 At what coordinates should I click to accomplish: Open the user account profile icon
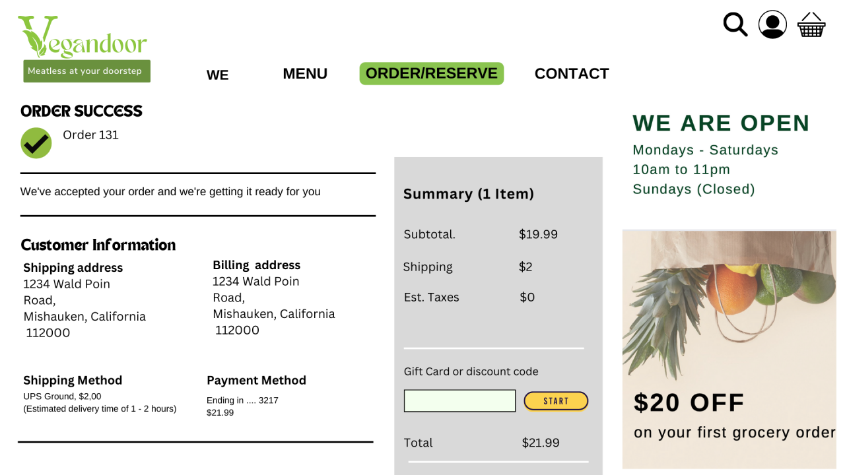(x=772, y=24)
